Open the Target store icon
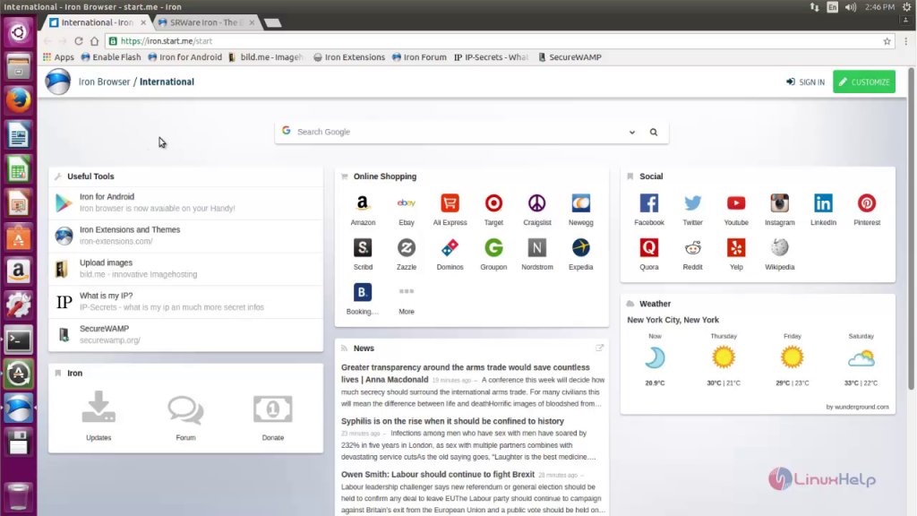Viewport: 917px width, 516px height. pos(493,203)
